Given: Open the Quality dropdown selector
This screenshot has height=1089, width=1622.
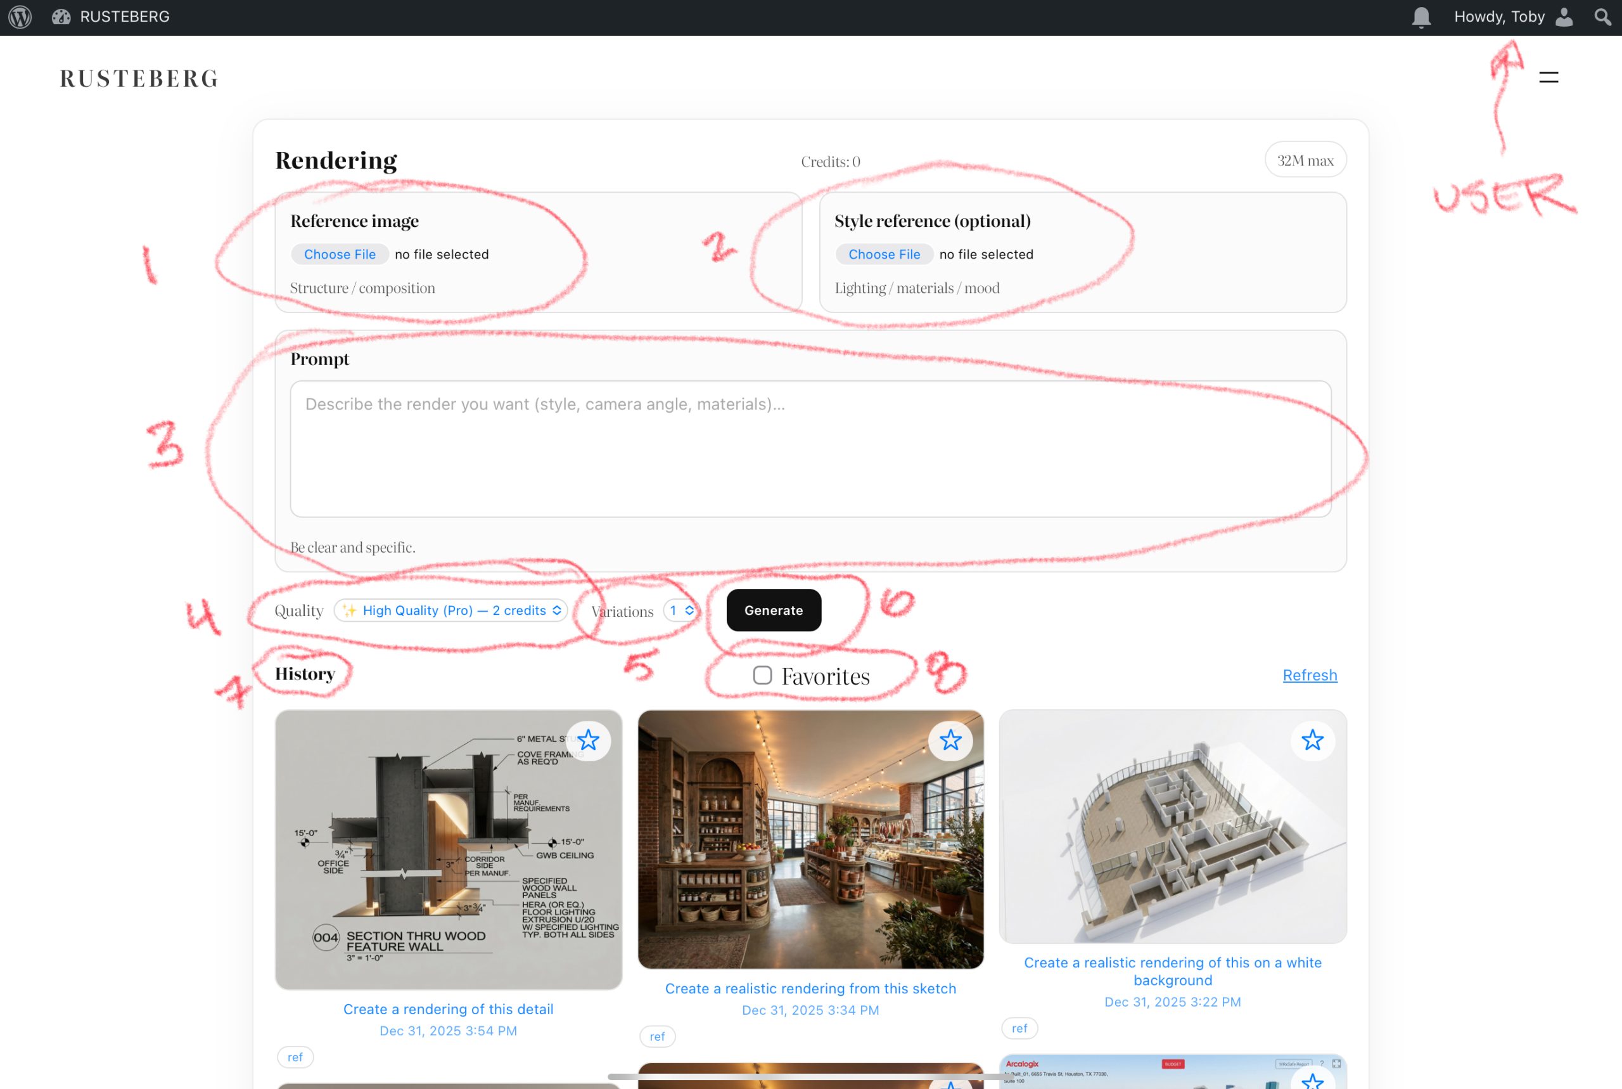Looking at the screenshot, I should coord(451,610).
